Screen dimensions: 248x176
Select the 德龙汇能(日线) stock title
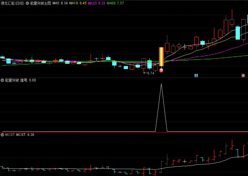click(x=12, y=3)
